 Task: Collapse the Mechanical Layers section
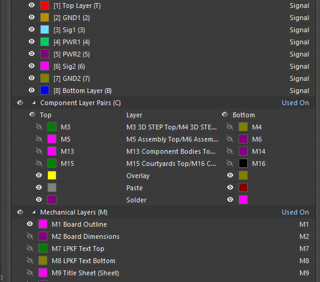tap(34, 212)
